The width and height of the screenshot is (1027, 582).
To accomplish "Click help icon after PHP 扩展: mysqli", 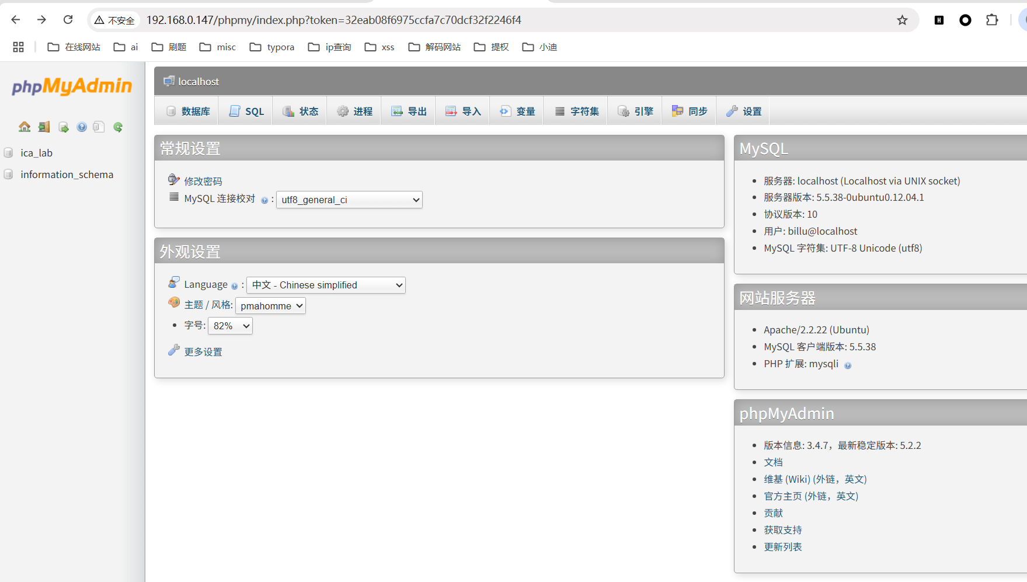I will coord(848,365).
